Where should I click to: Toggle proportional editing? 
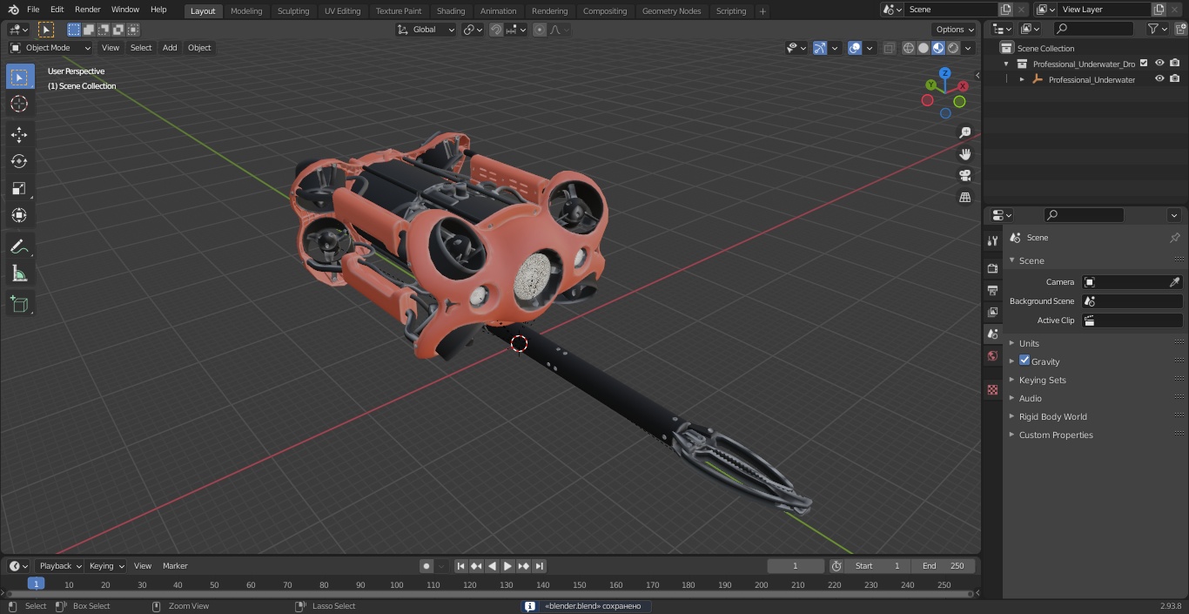[x=540, y=30]
